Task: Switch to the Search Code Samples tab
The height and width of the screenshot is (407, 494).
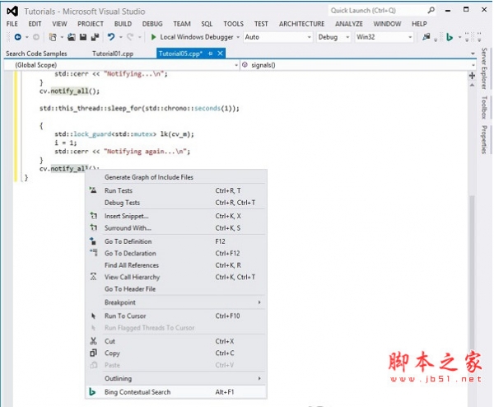Action: coord(36,54)
